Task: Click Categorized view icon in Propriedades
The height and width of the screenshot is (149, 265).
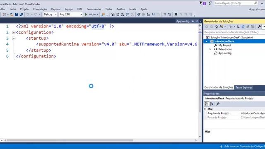Action: click(206, 104)
